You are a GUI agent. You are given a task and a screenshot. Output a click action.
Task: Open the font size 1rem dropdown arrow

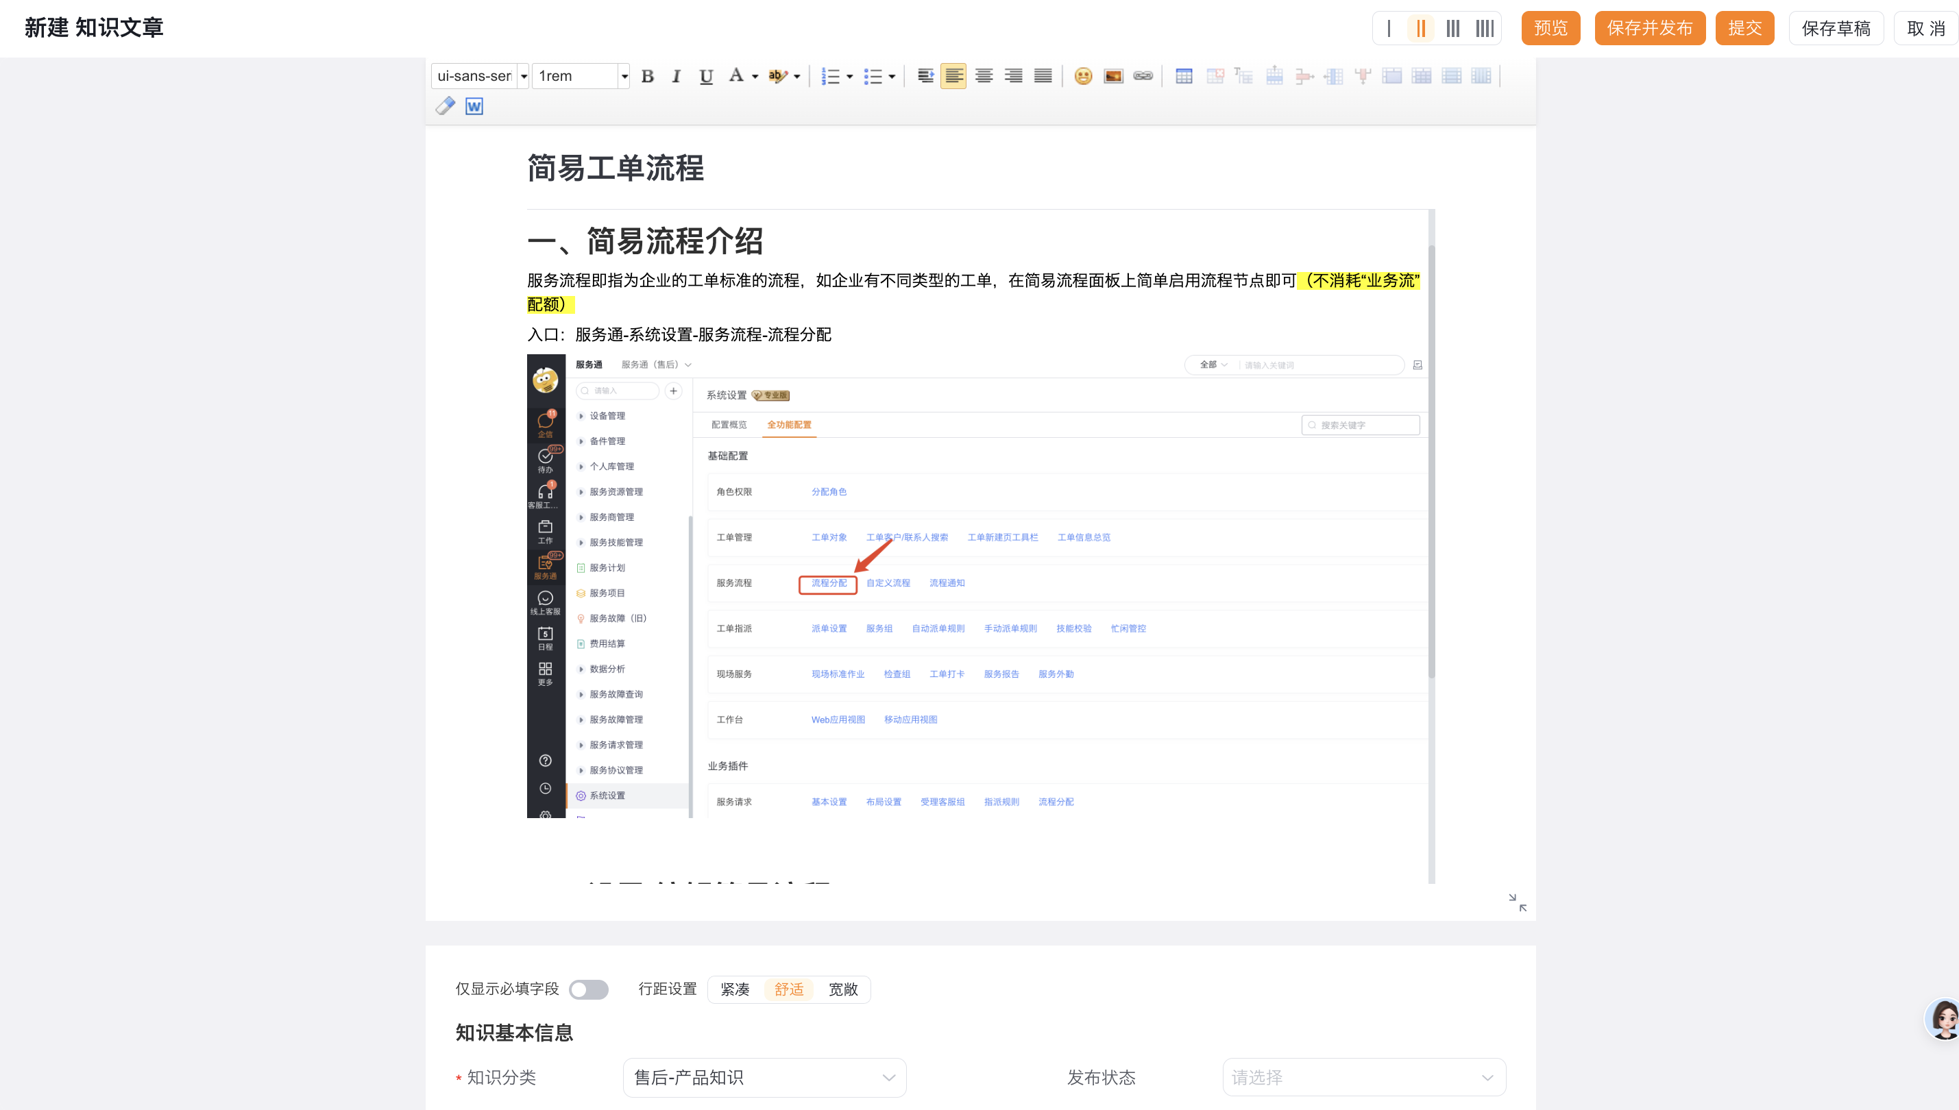[624, 76]
